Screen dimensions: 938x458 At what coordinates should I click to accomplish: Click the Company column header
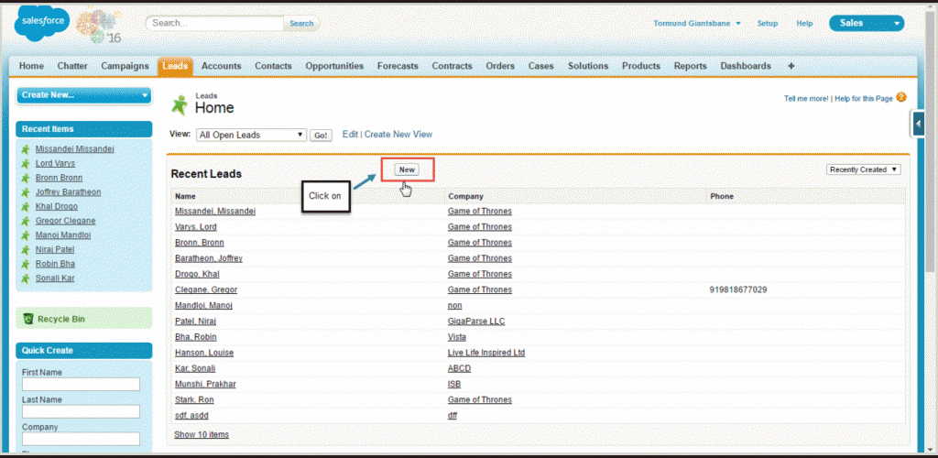(x=466, y=196)
